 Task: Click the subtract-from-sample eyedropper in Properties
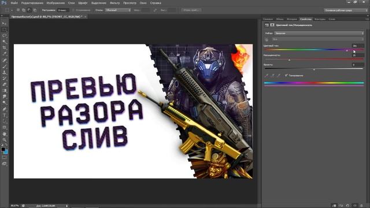[279, 76]
